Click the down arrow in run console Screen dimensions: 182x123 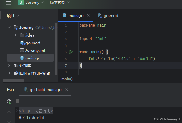click(x=9, y=121)
